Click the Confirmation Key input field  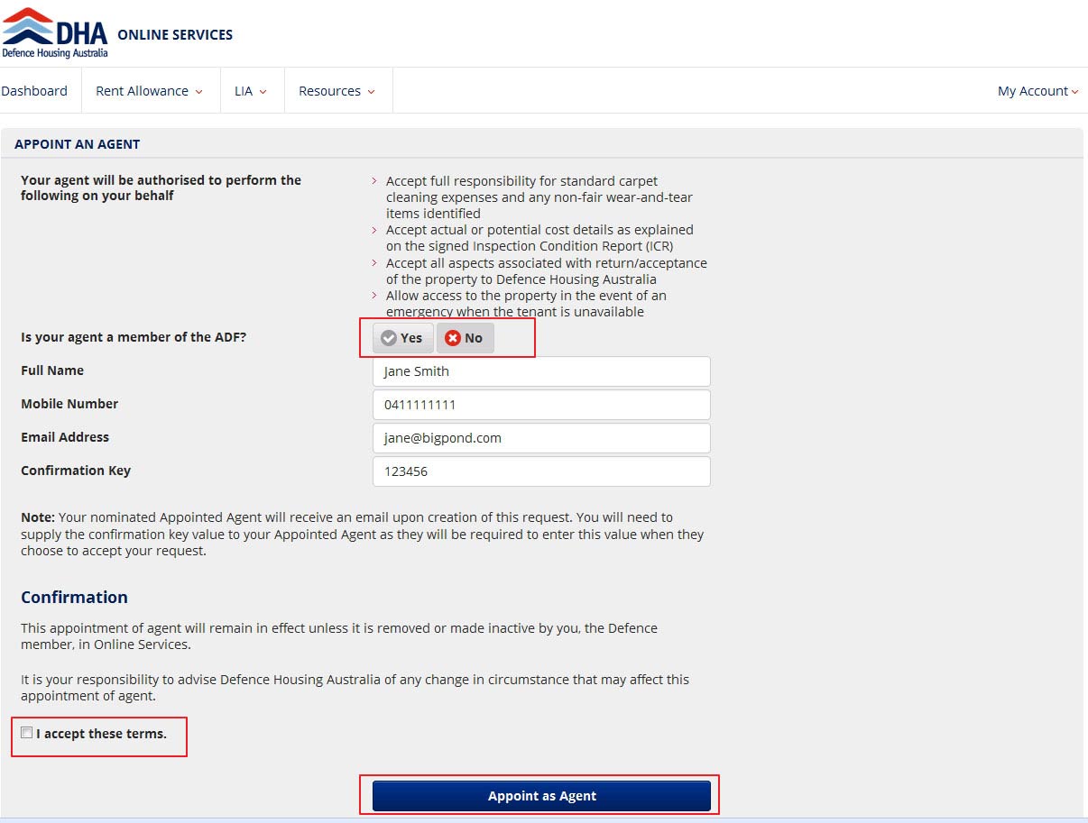(x=541, y=471)
